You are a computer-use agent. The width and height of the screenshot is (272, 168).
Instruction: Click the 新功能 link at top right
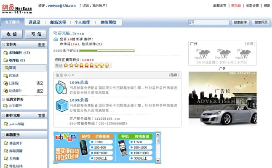[236, 6]
